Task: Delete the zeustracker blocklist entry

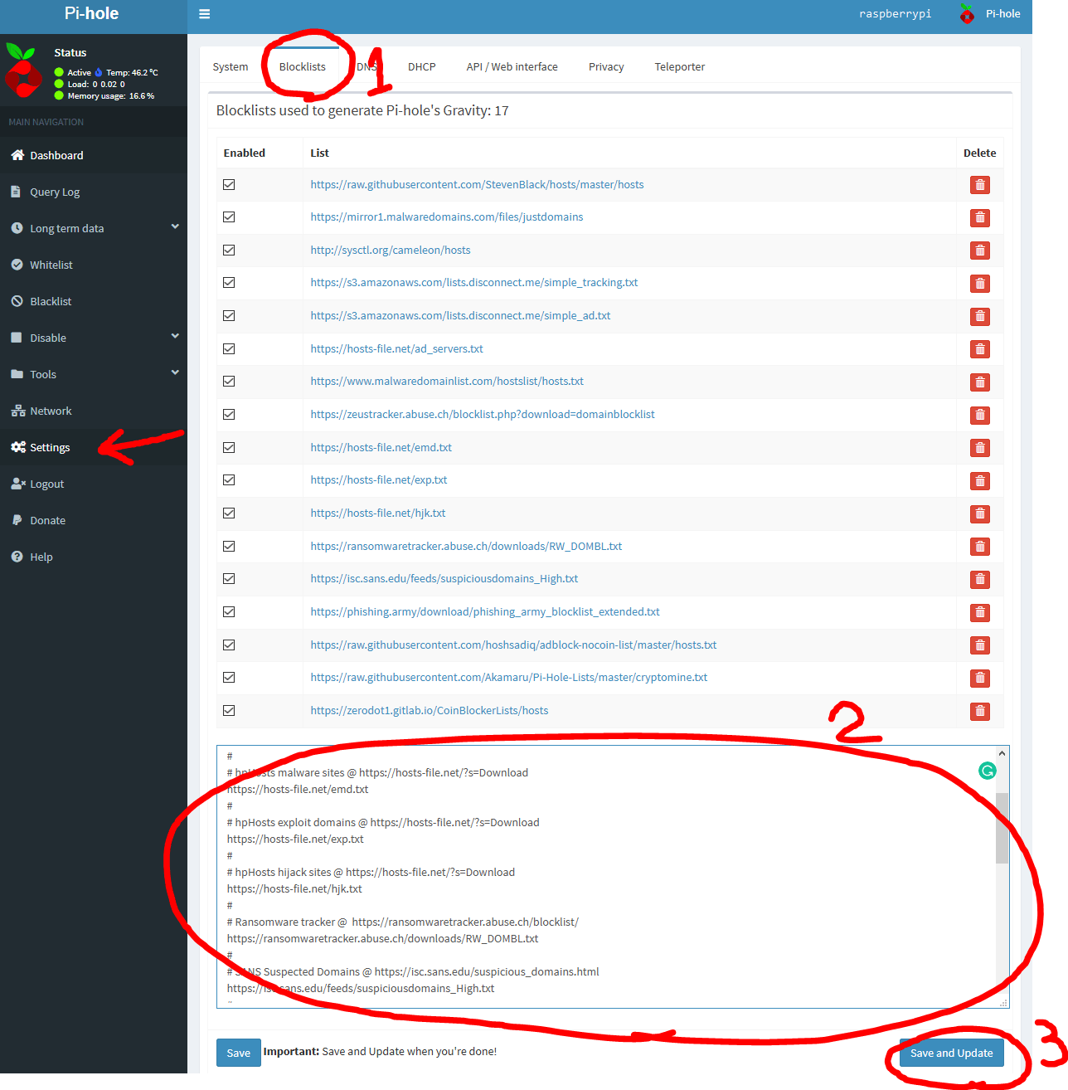Action: (x=980, y=415)
